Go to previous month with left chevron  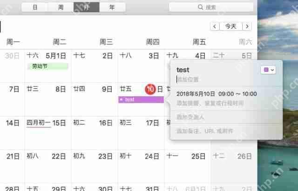coord(215,26)
